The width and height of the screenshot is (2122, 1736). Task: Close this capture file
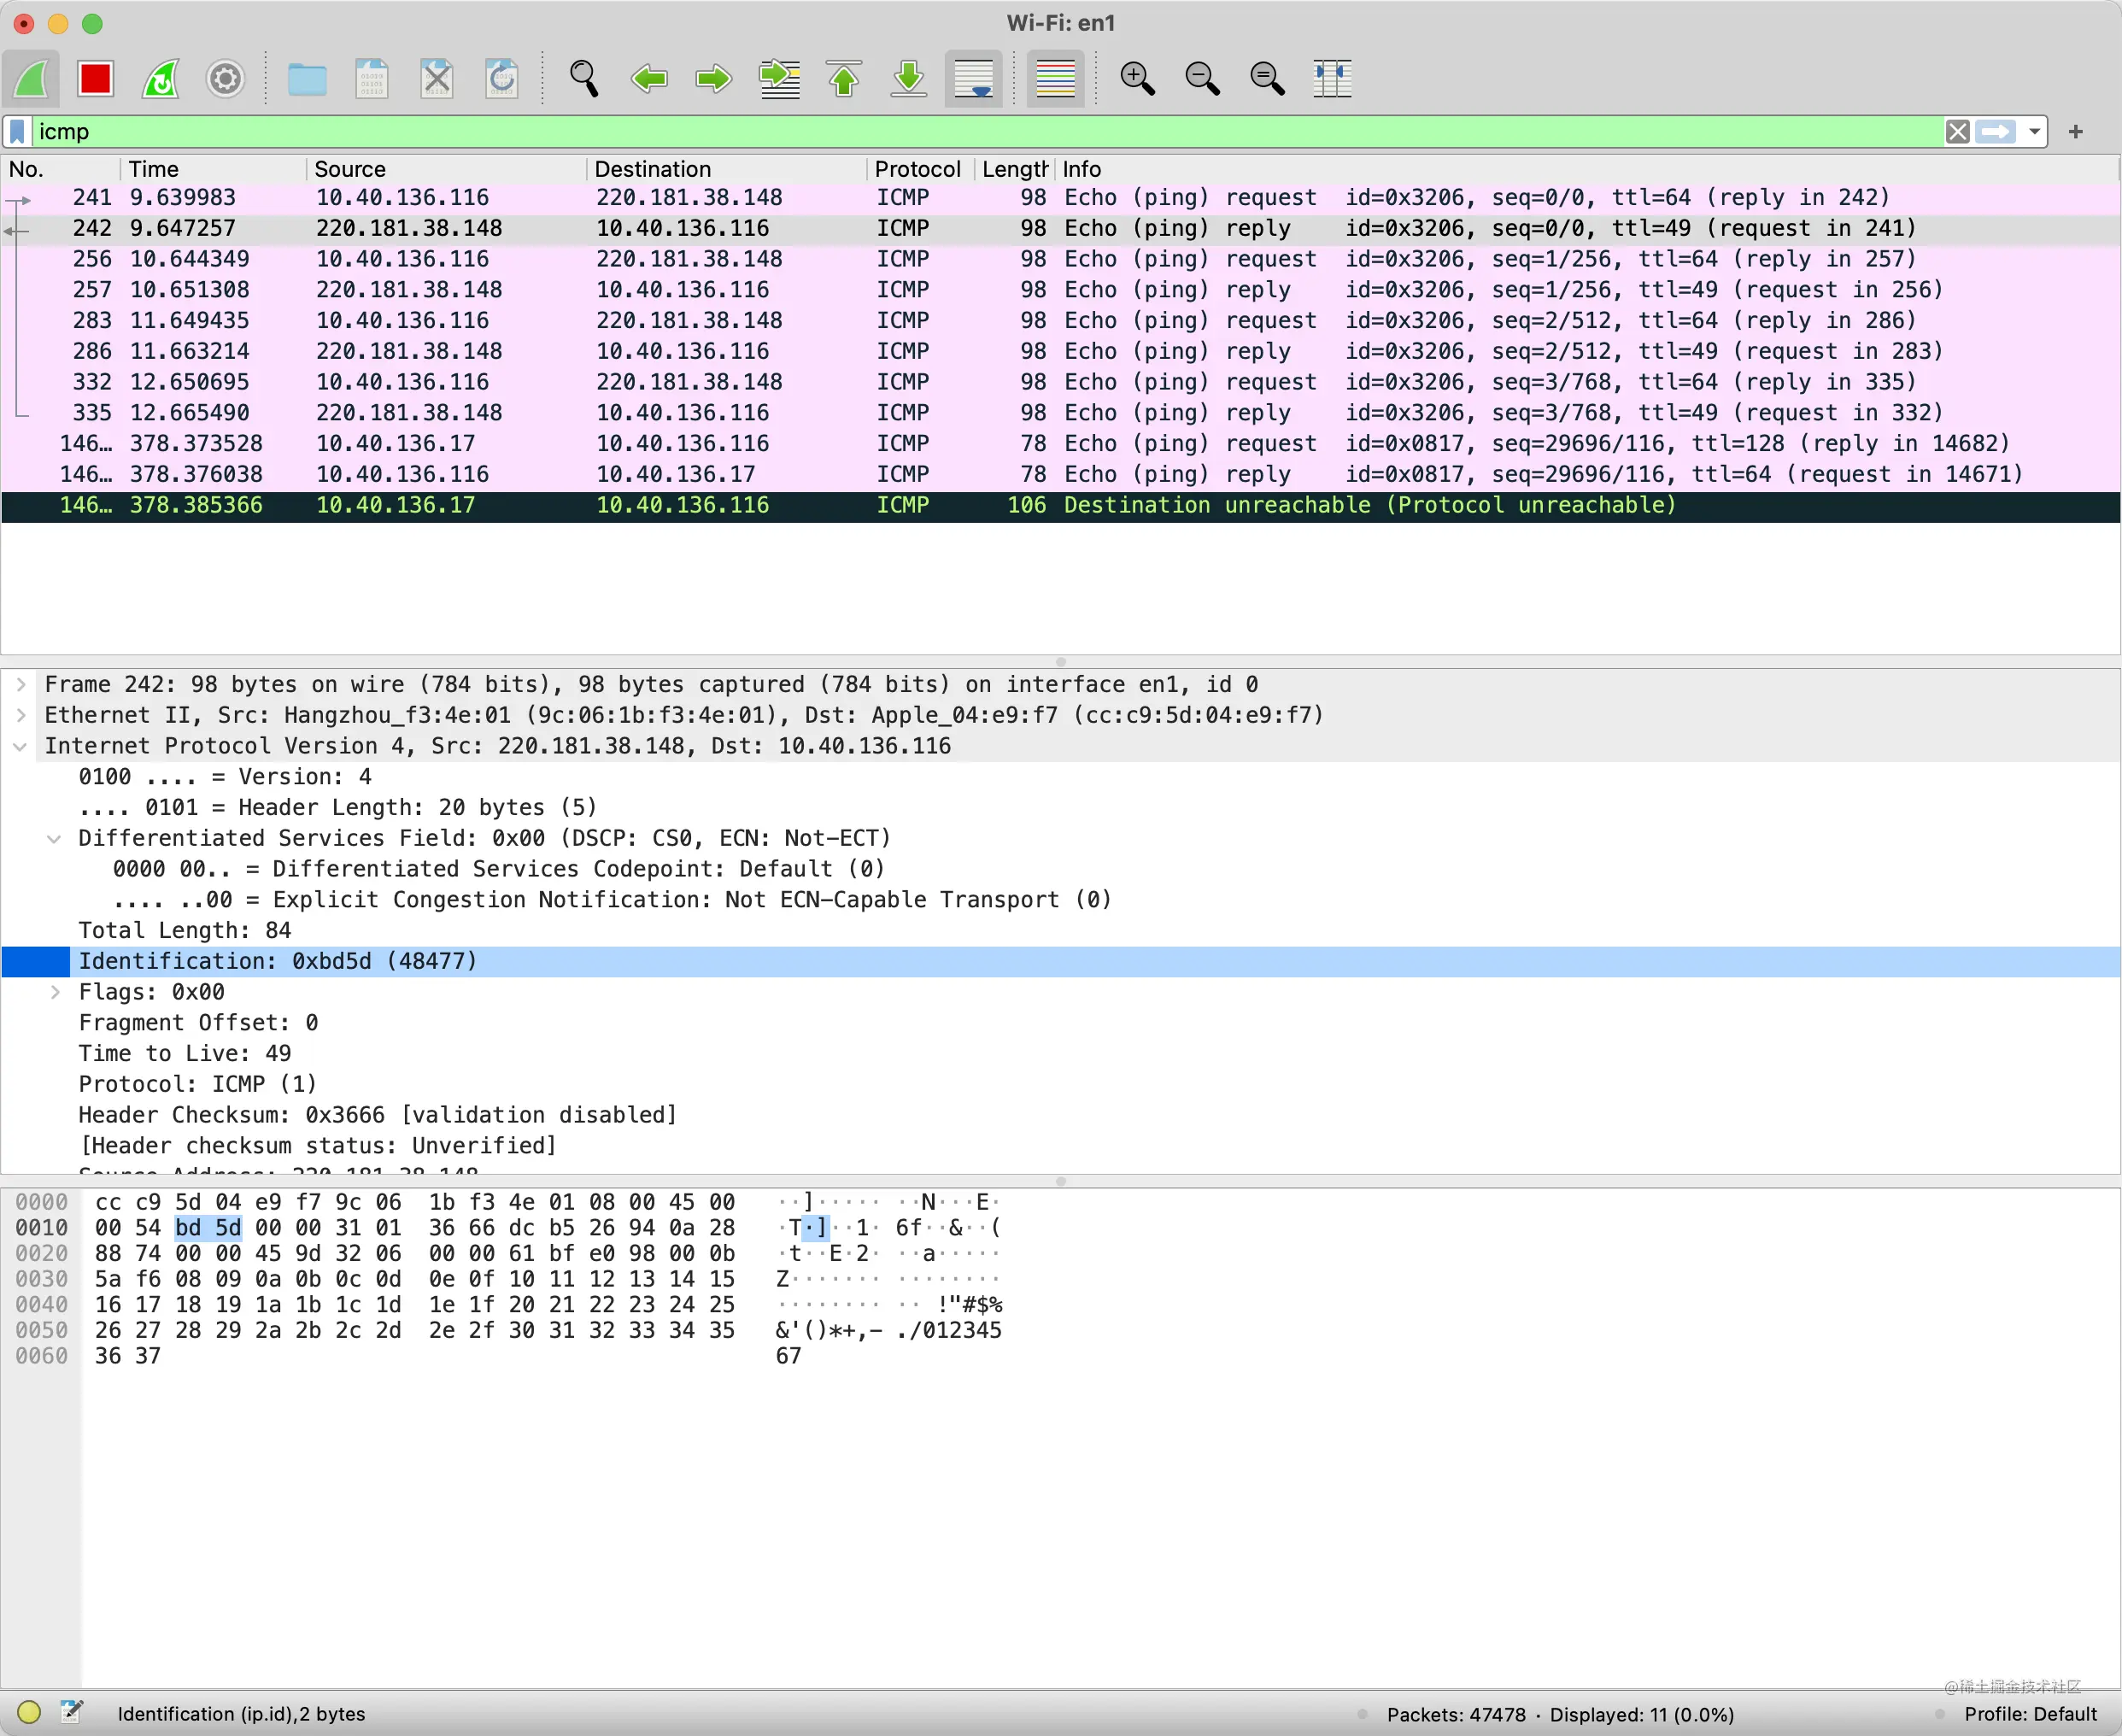coord(437,78)
